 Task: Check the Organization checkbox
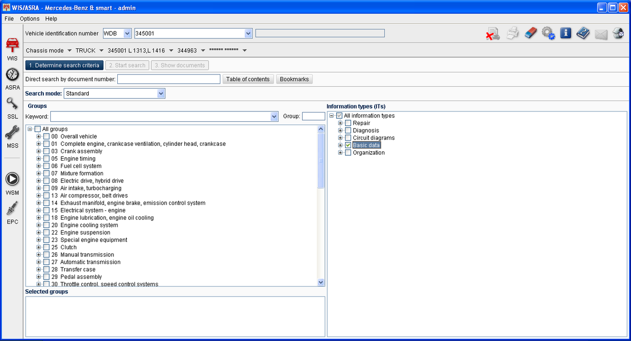click(x=348, y=153)
